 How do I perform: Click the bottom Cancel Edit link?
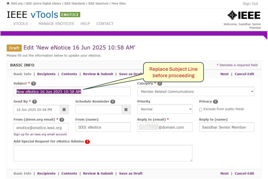(x=244, y=174)
